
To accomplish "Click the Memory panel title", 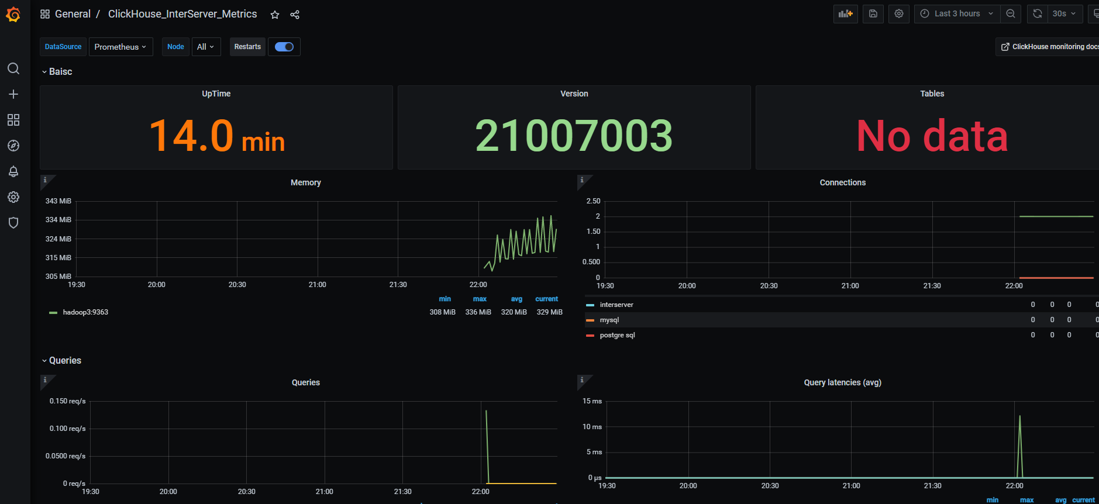I will click(x=306, y=182).
